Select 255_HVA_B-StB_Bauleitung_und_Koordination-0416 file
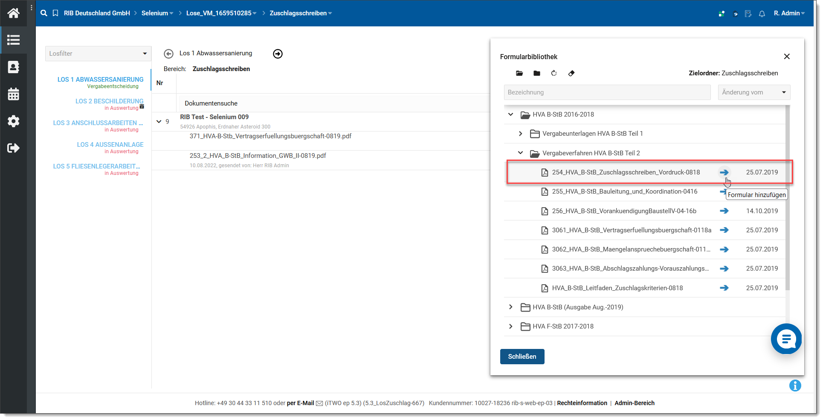This screenshot has height=420, width=823. [x=625, y=191]
